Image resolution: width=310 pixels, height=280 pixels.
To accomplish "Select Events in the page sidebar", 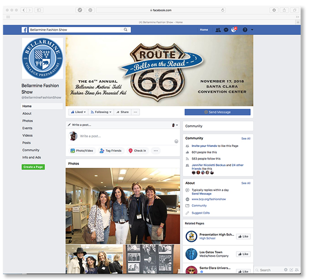I will coord(27,128).
